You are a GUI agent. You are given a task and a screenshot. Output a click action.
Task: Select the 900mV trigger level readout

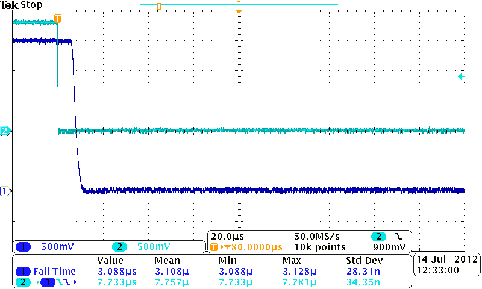click(x=386, y=247)
